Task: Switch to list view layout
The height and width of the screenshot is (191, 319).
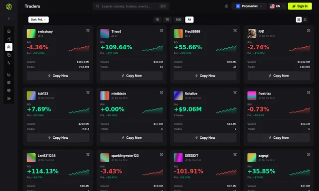Action: [305, 20]
